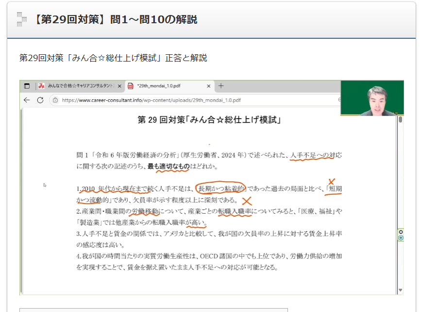
Task: Switch to the みんなで合格☆キャリアコンサルタント tab
Action: pyautogui.click(x=80, y=86)
